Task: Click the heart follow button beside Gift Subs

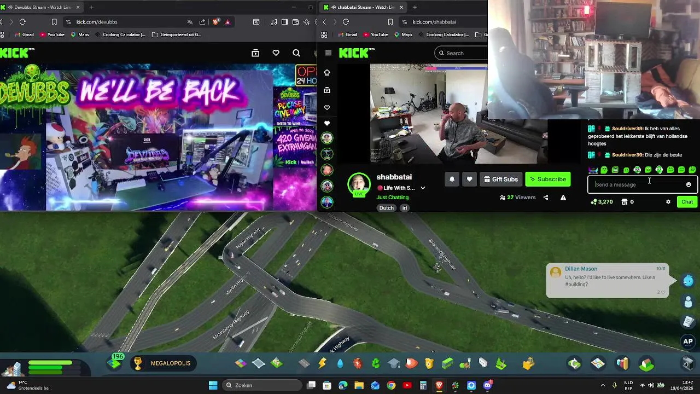Action: 469,179
